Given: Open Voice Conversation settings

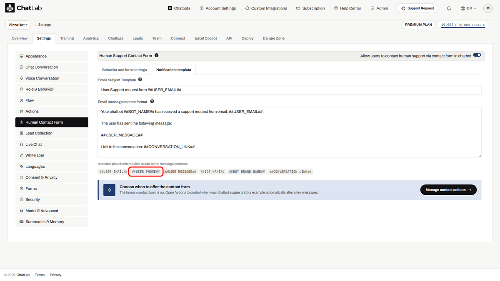Looking at the screenshot, I should (52, 78).
